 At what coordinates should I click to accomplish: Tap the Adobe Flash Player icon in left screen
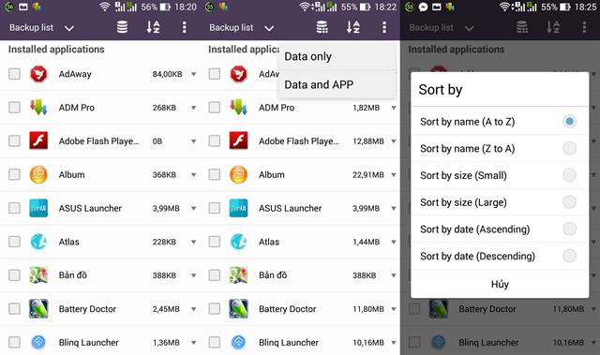[38, 141]
